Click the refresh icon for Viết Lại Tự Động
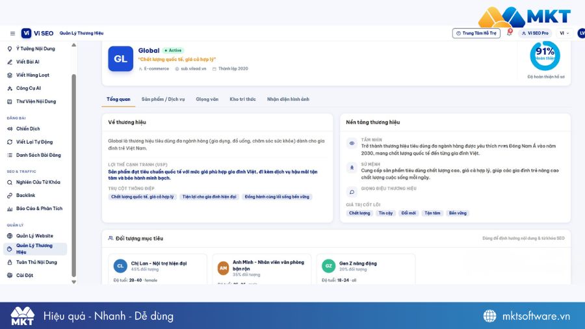The image size is (585, 329). point(10,142)
